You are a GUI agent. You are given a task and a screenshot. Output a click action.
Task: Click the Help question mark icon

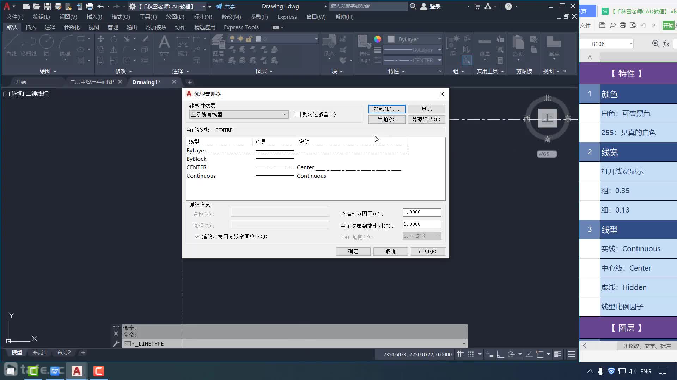pos(508,6)
